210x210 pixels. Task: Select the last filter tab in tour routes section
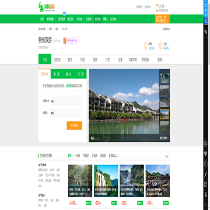(x=113, y=156)
